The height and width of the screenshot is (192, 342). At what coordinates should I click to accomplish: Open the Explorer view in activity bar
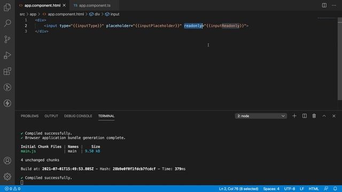[7, 7]
